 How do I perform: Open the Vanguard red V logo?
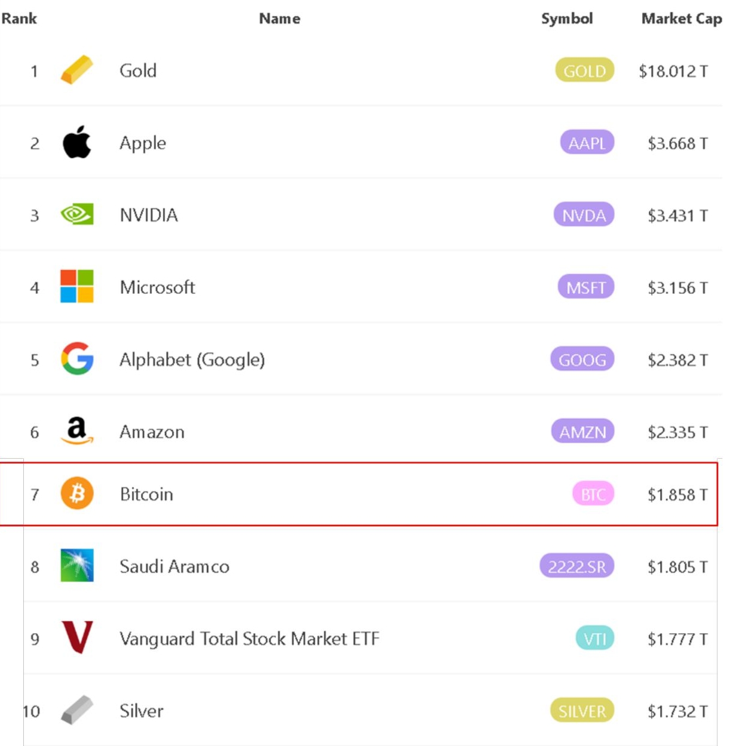pos(77,637)
